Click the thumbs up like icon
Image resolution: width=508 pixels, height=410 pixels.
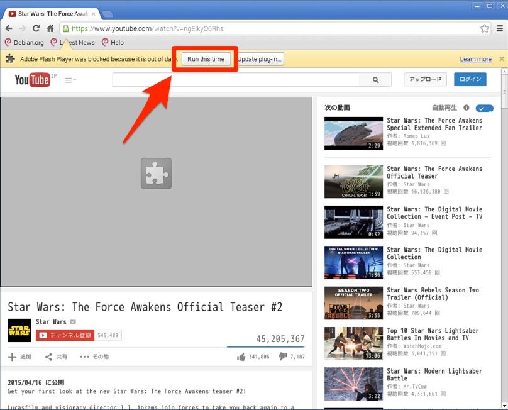[x=241, y=357]
